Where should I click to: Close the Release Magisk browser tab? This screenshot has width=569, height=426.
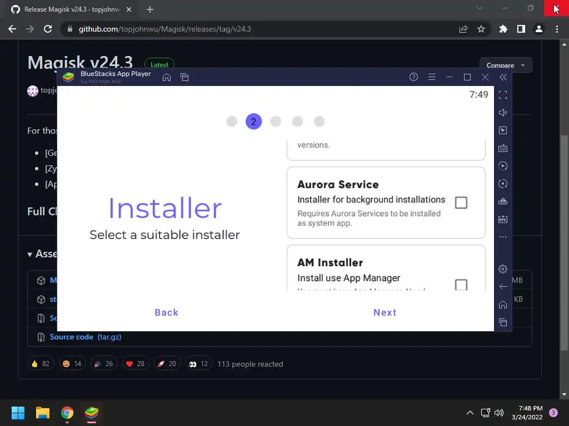129,9
